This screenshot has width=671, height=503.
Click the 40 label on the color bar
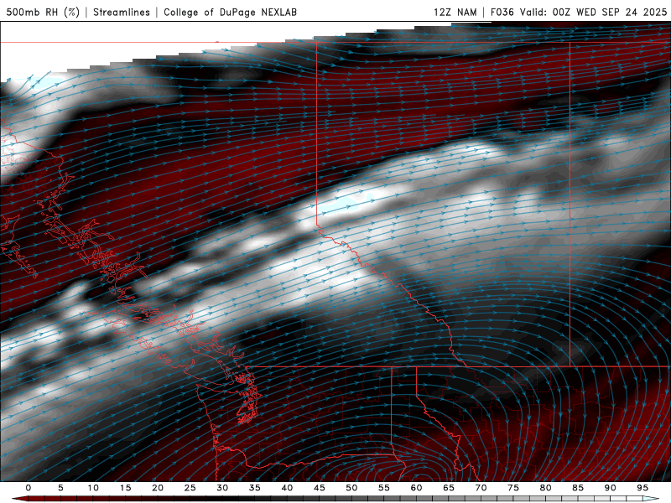[287, 488]
